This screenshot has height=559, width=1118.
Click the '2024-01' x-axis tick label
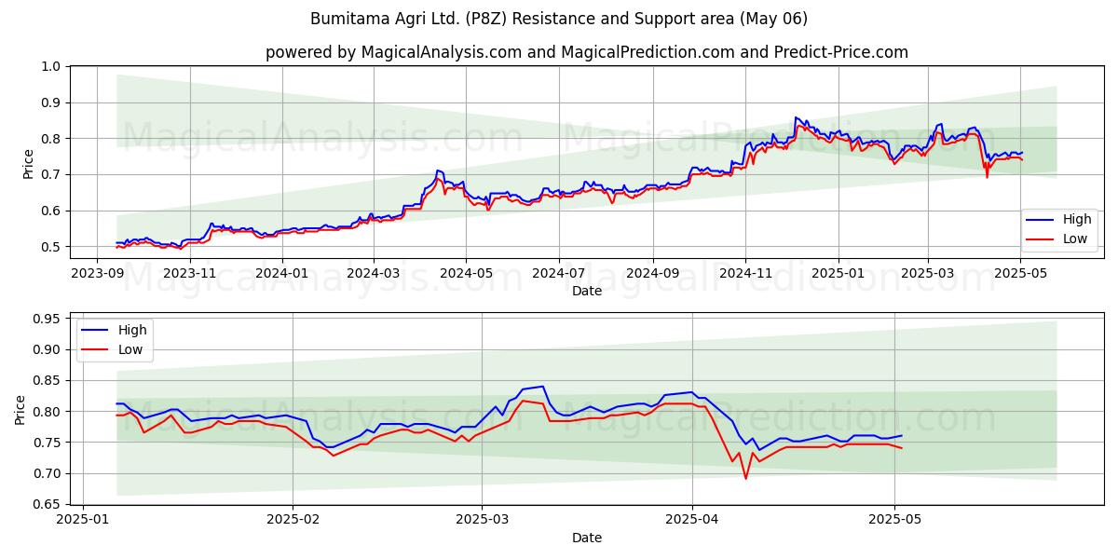point(281,274)
